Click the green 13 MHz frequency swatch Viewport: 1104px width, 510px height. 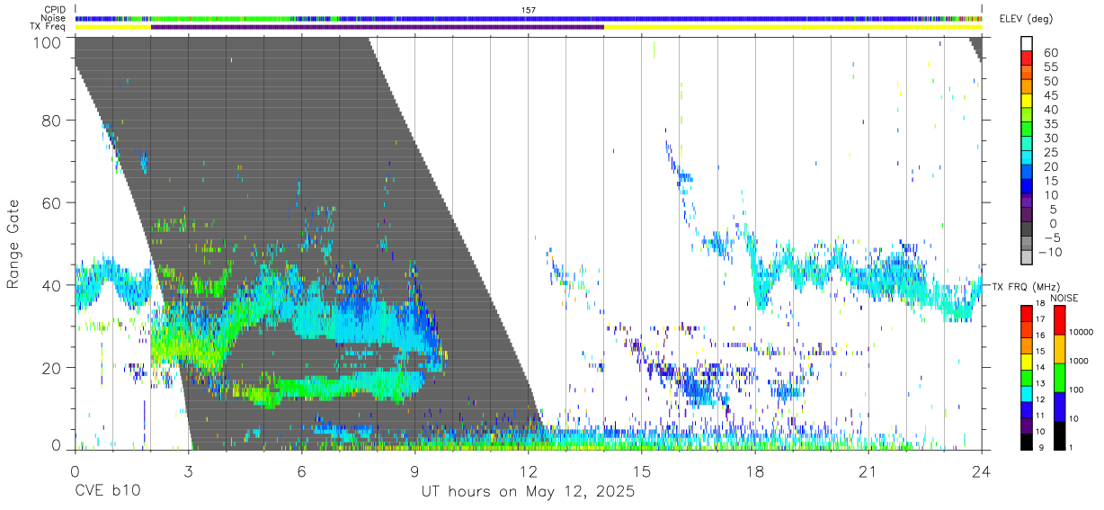[1027, 378]
